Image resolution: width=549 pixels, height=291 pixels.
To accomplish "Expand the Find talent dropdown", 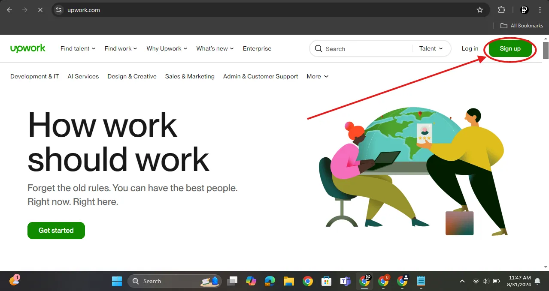I will pyautogui.click(x=77, y=48).
